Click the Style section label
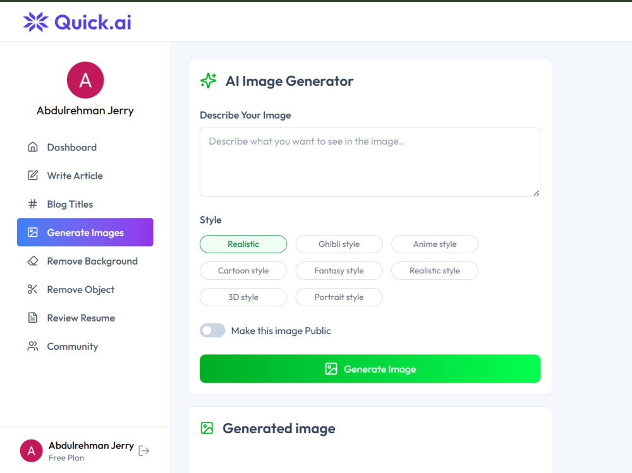 (211, 220)
